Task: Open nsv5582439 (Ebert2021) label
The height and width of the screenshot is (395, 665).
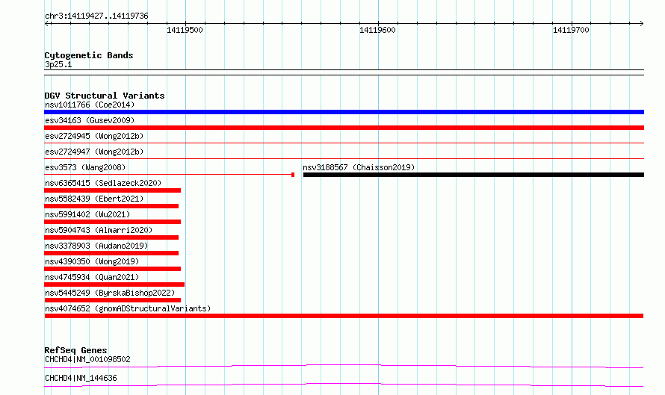Action: pos(94,199)
